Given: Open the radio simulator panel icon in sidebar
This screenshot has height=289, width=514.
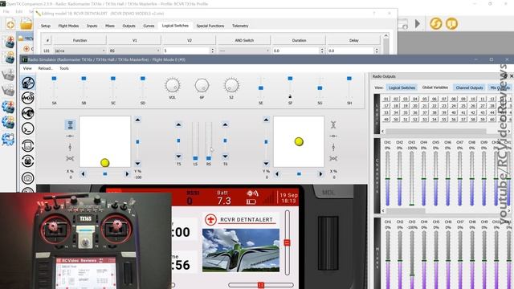Looking at the screenshot, I should [x=28, y=83].
